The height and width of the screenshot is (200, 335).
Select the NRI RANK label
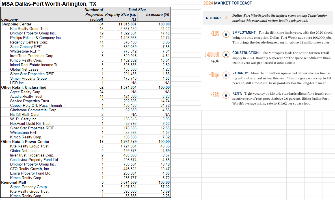[214, 18]
